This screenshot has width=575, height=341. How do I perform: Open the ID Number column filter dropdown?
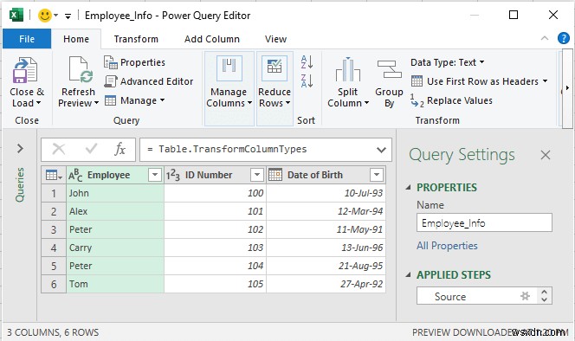257,175
